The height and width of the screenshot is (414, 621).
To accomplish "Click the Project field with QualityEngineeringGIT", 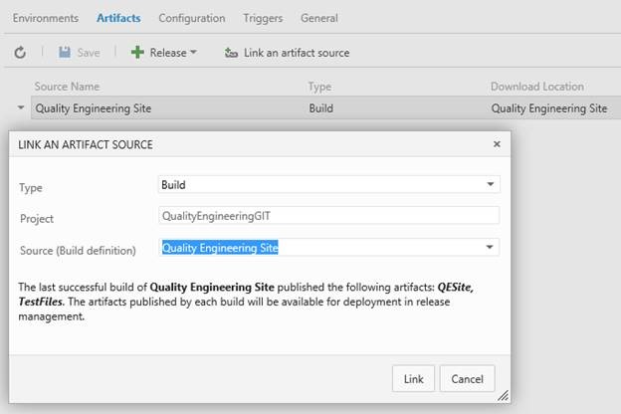I will [328, 215].
